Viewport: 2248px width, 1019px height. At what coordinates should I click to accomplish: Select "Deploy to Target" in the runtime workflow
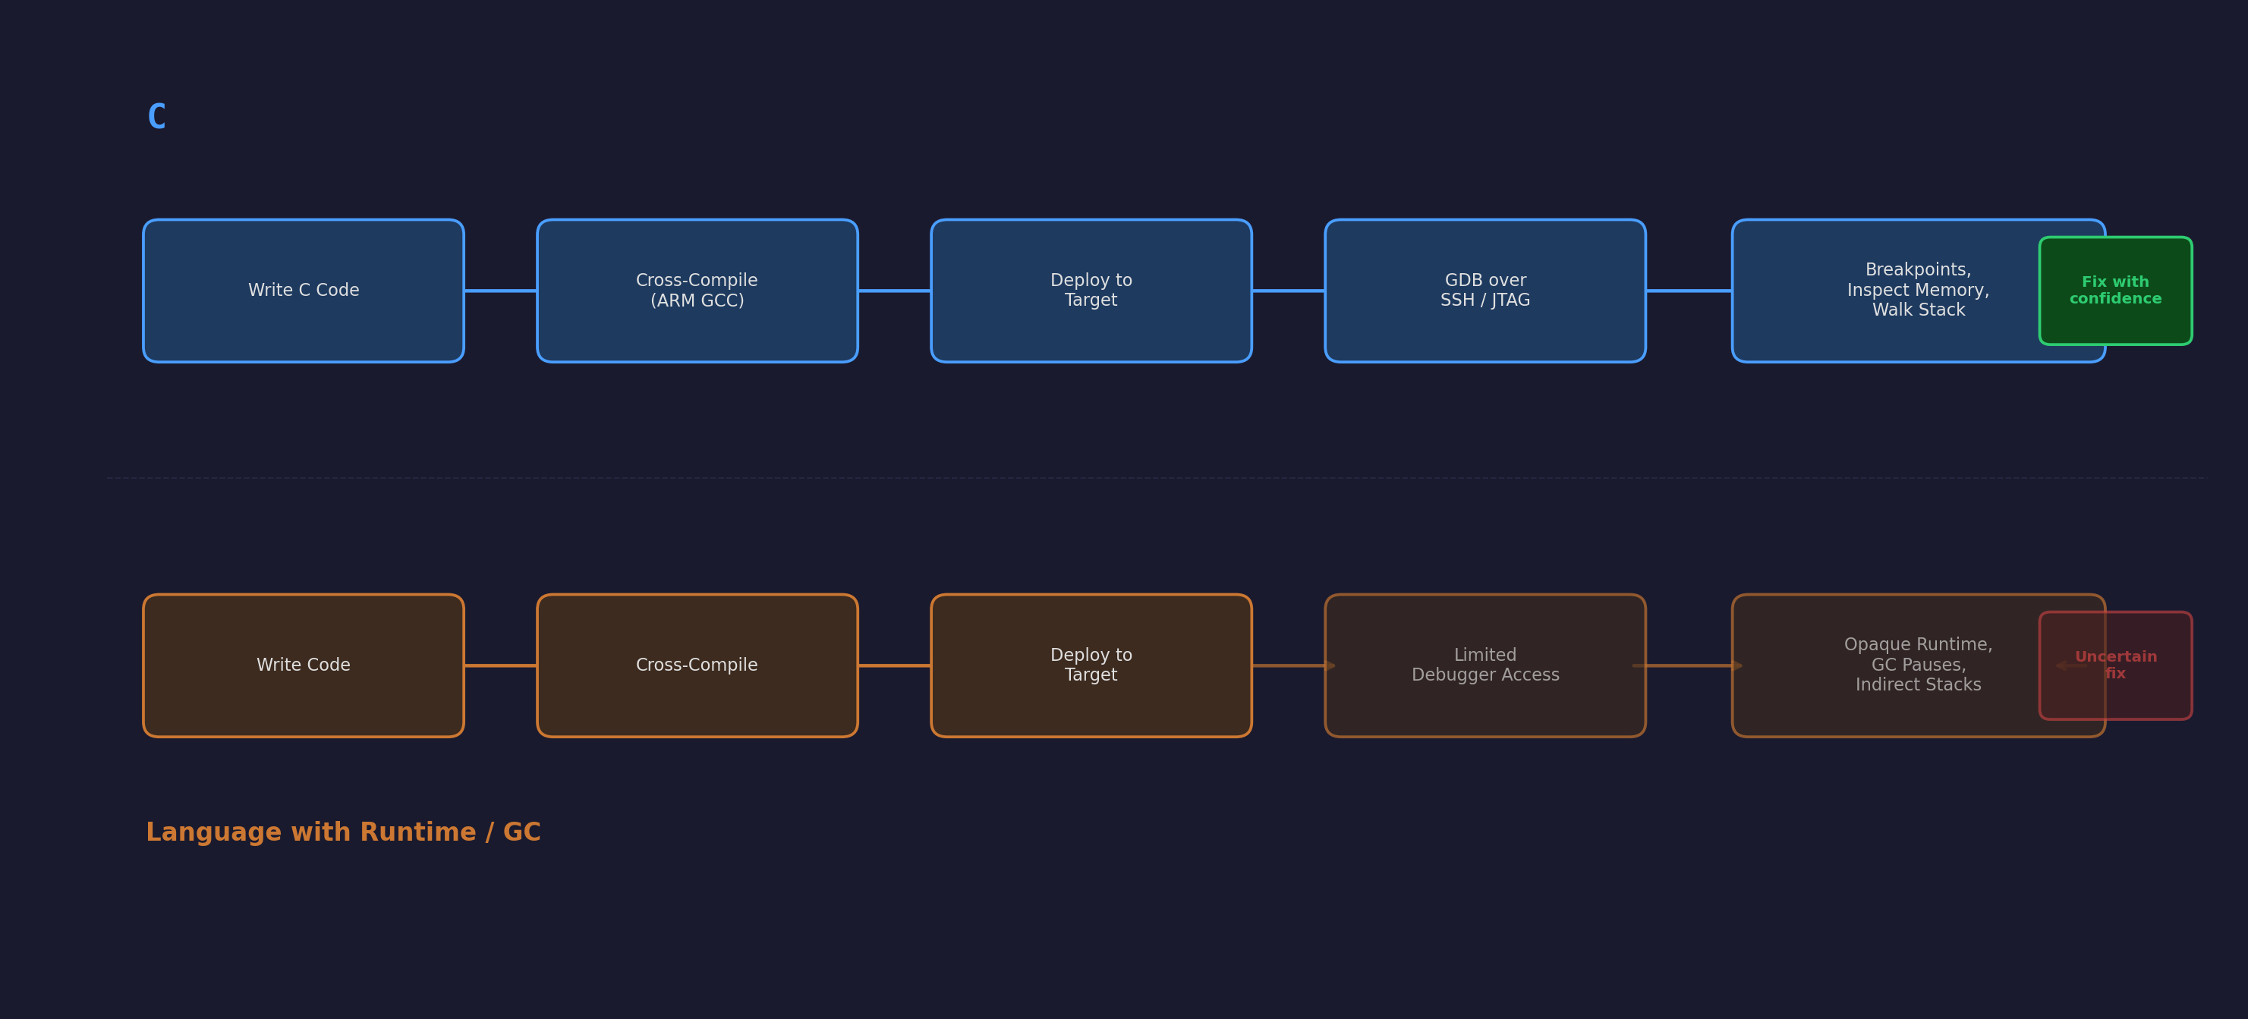point(1091,664)
